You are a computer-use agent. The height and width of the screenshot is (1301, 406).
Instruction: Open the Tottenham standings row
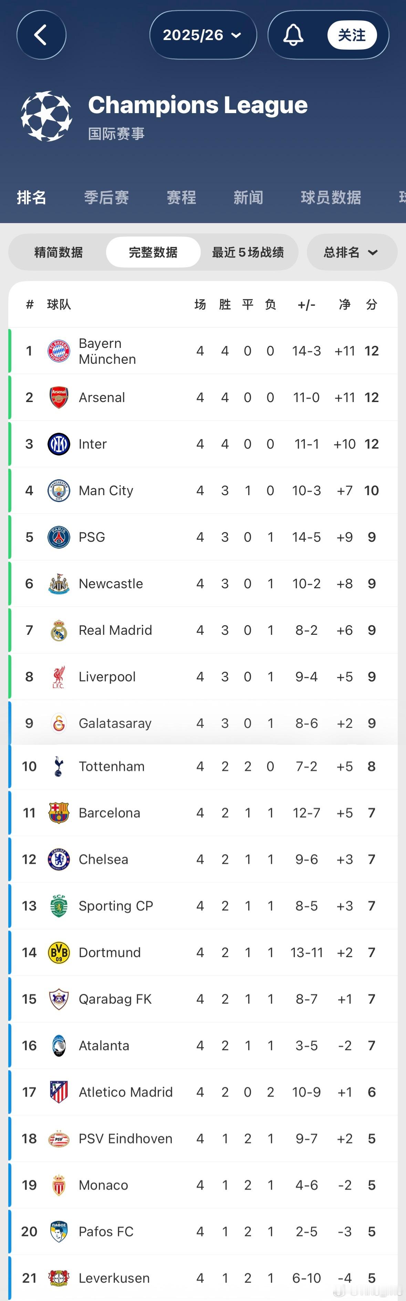203,767
